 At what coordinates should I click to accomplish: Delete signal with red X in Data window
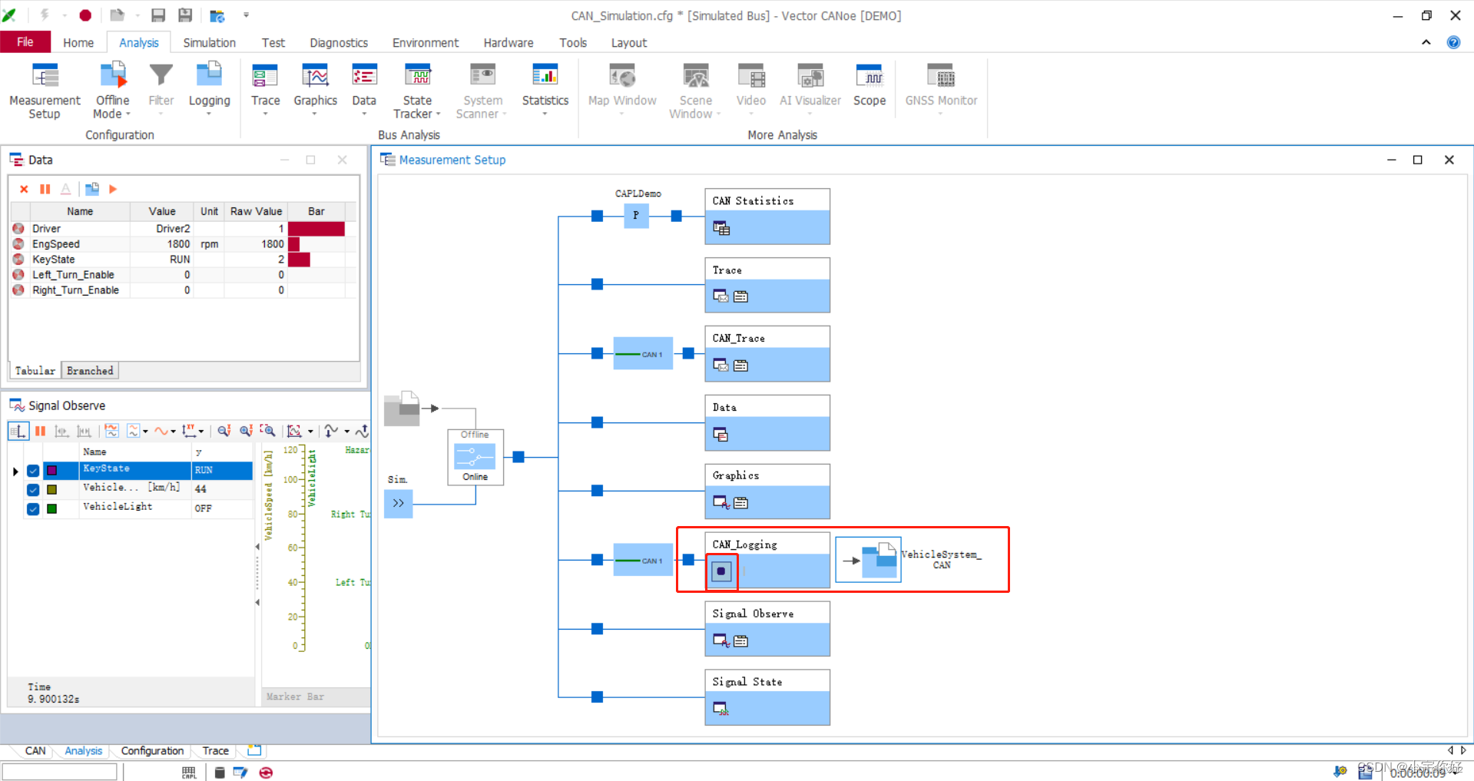pos(24,189)
